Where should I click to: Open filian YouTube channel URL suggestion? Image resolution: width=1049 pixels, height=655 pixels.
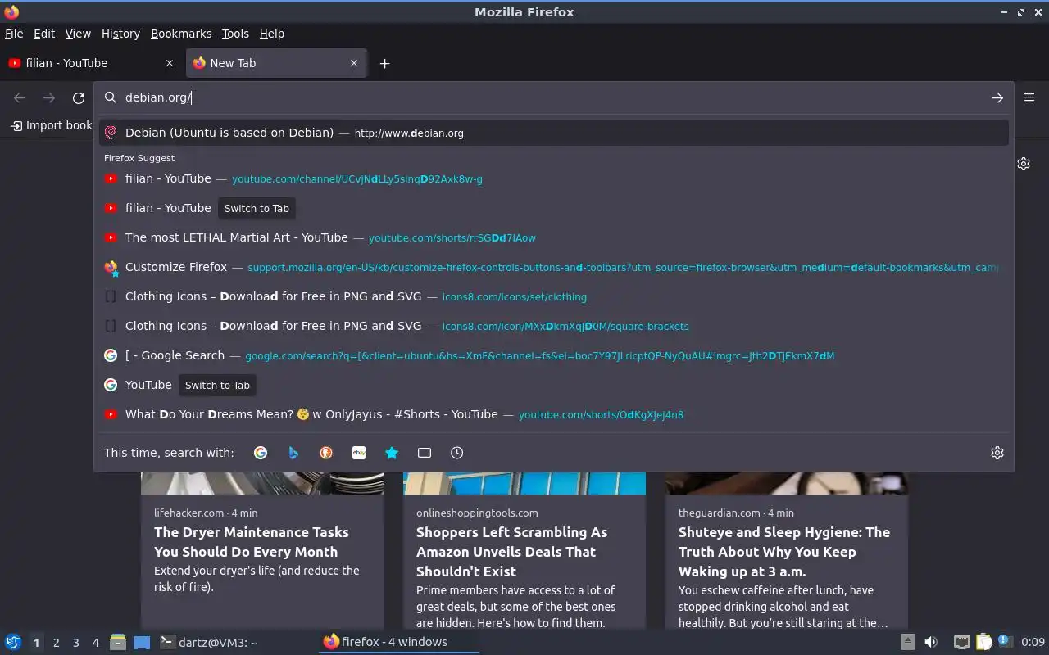click(x=554, y=178)
